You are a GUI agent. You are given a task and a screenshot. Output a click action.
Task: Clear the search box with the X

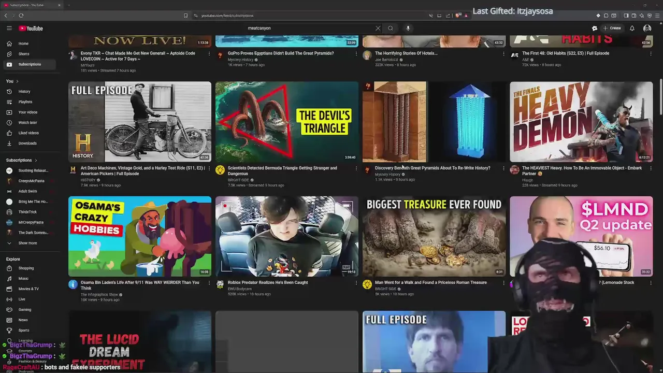[378, 28]
